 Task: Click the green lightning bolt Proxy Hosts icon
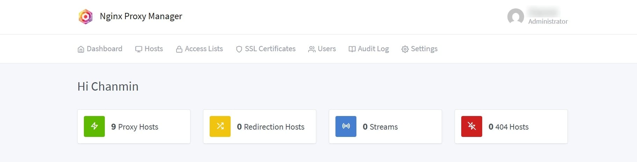[94, 126]
